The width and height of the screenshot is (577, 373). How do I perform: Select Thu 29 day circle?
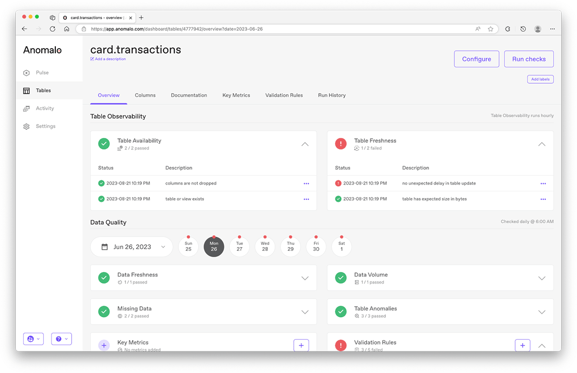pyautogui.click(x=290, y=247)
